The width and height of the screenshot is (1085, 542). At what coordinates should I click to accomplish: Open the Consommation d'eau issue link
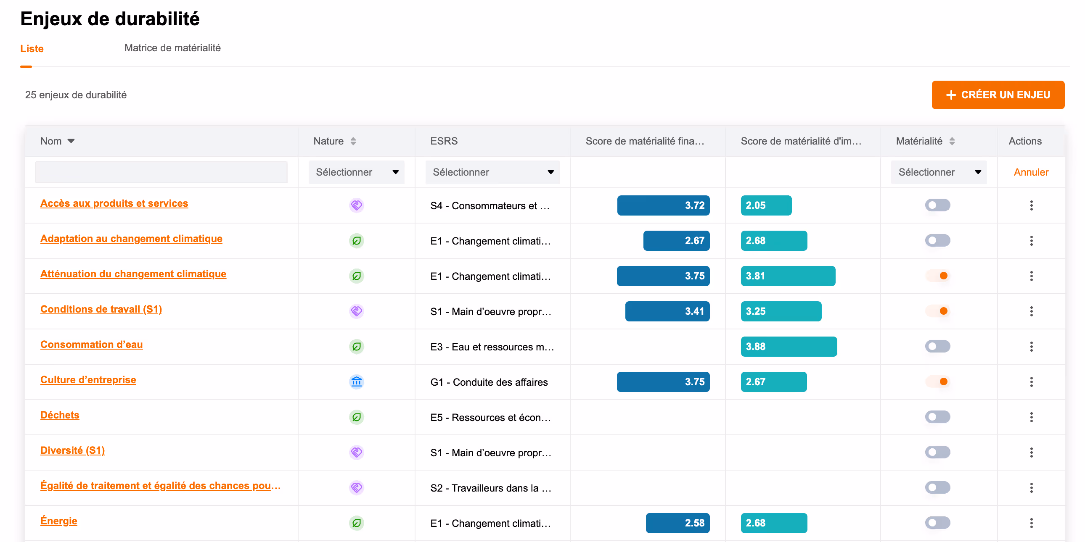pos(91,345)
